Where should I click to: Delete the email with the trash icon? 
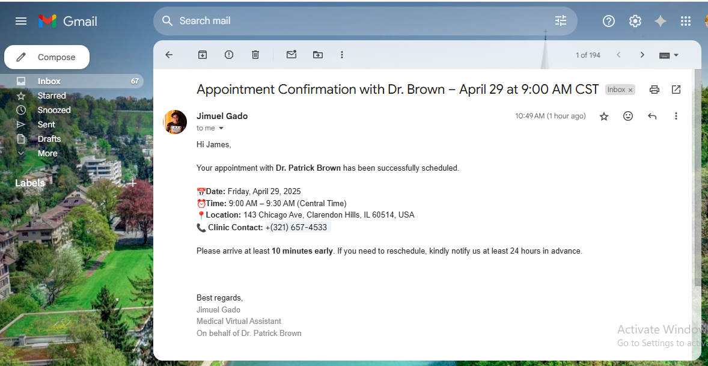click(255, 55)
